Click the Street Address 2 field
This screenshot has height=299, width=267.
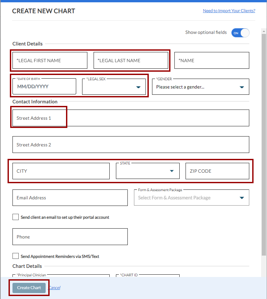click(131, 145)
